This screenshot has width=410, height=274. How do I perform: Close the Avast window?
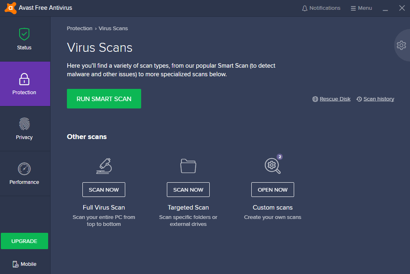pyautogui.click(x=402, y=8)
